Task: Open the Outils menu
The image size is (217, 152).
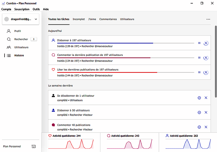Action: pyautogui.click(x=36, y=9)
